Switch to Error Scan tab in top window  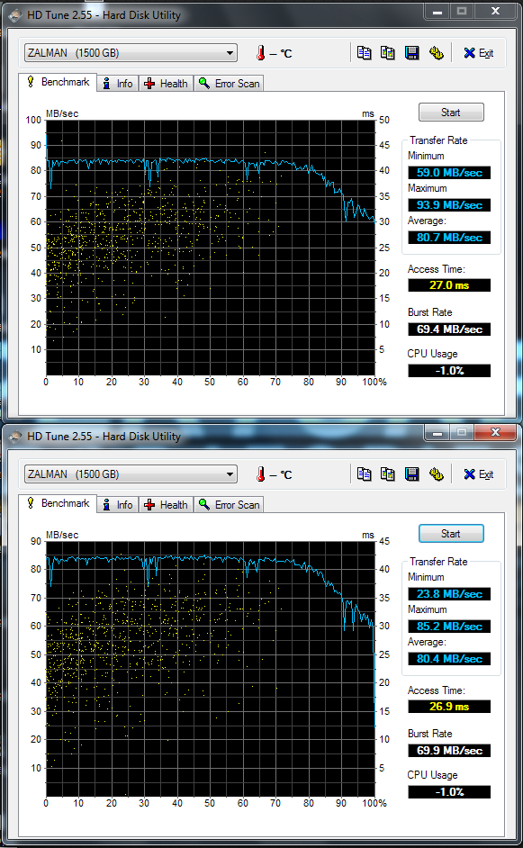click(229, 84)
